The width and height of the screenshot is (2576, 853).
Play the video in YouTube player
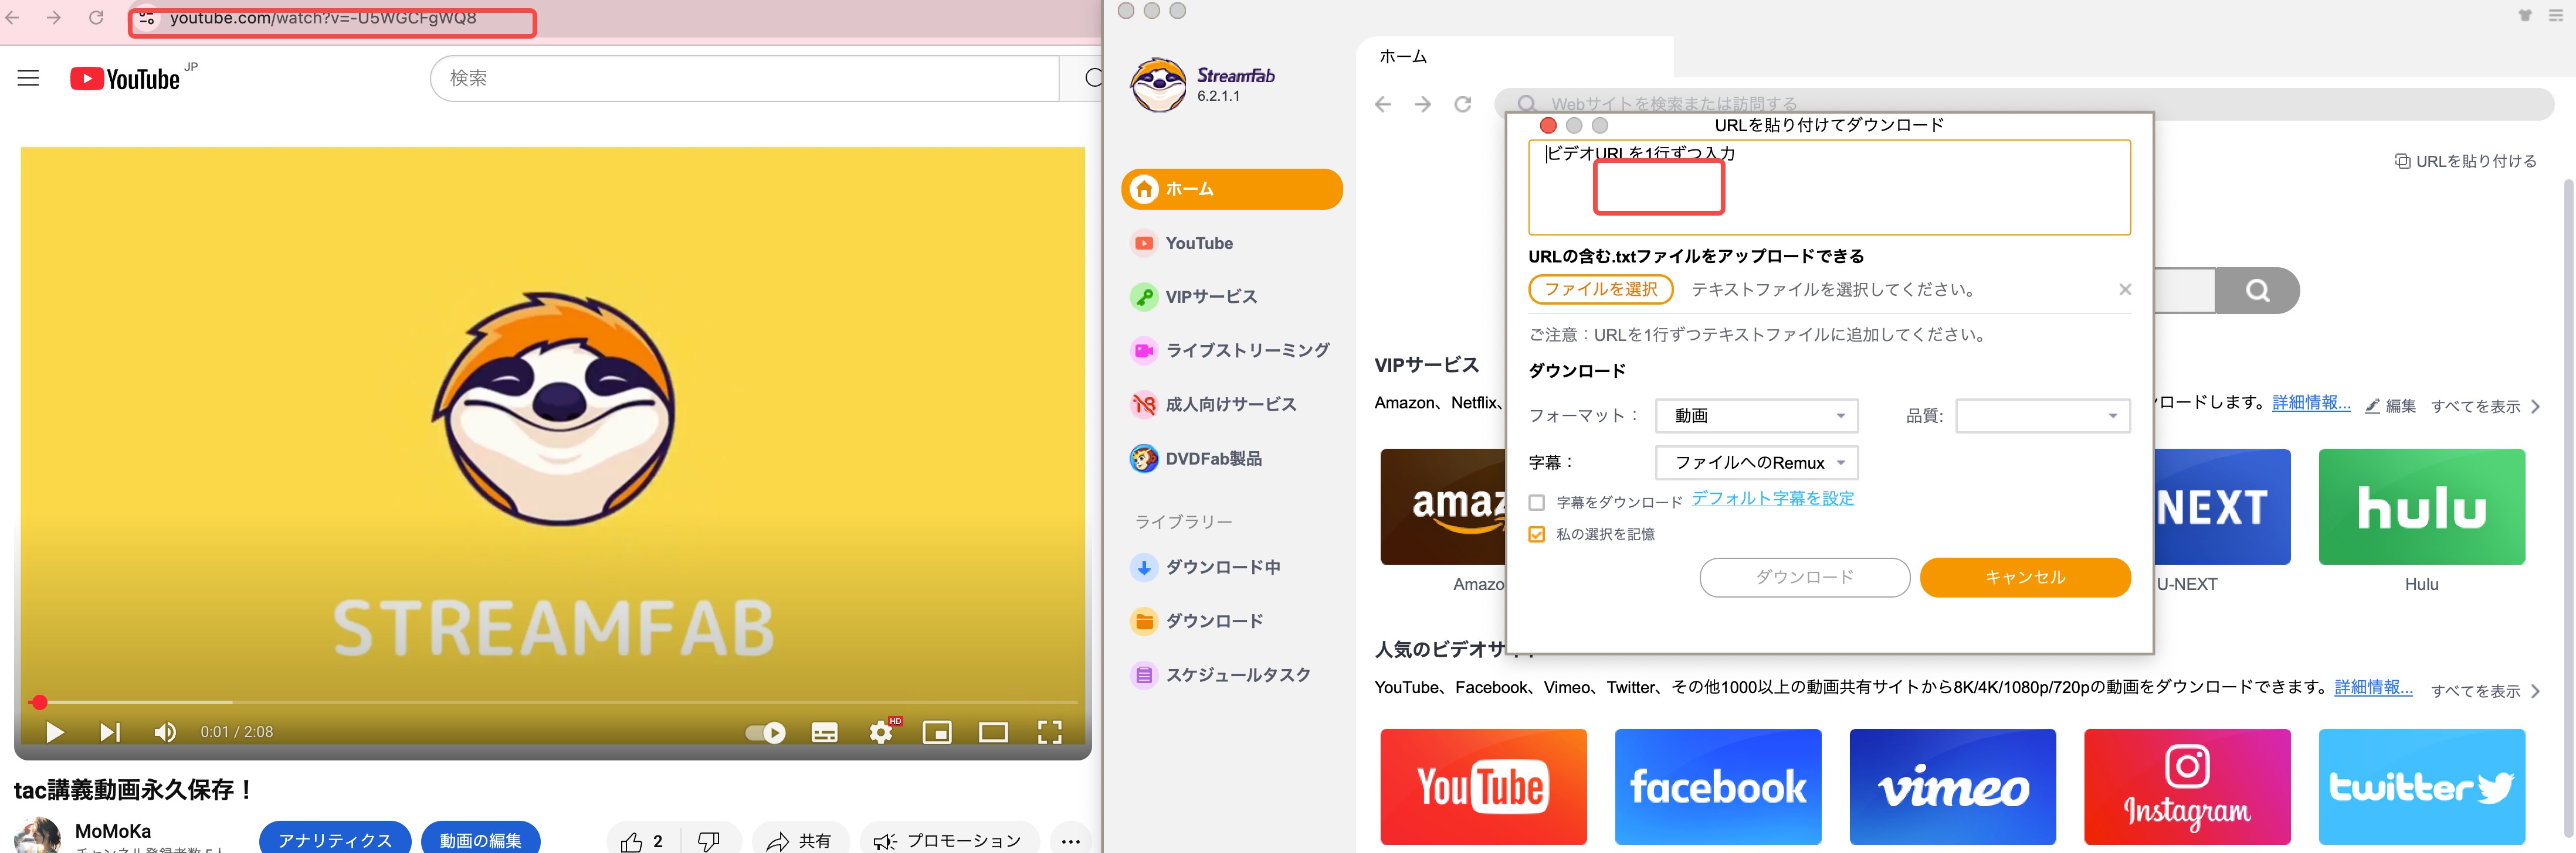pos(55,732)
